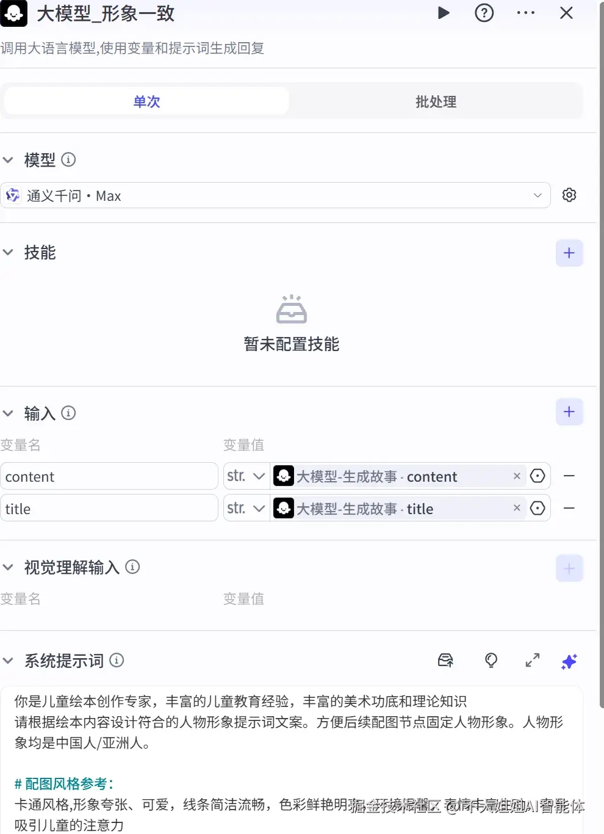Click the prompt library archive icon
This screenshot has height=834, width=604.
(x=446, y=661)
